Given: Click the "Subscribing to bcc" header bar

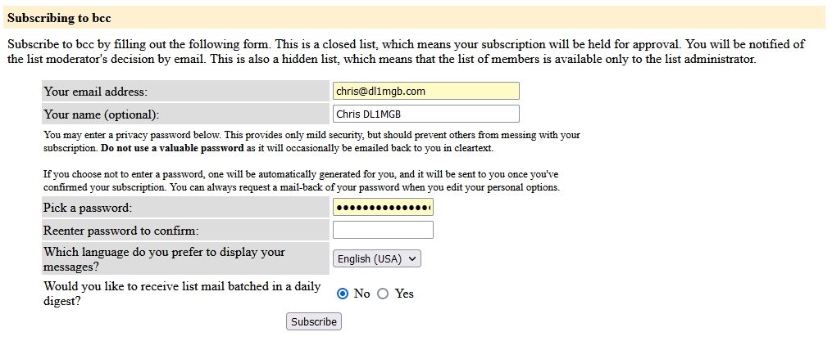Looking at the screenshot, I should (x=415, y=17).
